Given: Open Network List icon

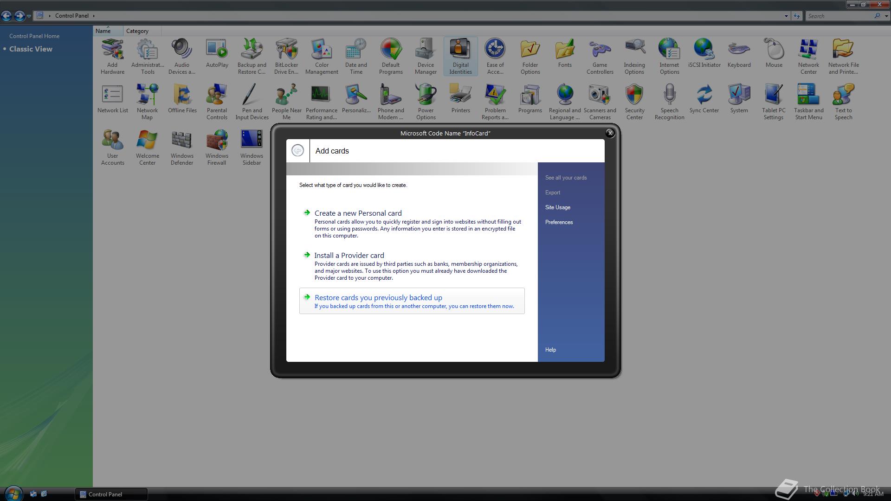Looking at the screenshot, I should tap(112, 99).
